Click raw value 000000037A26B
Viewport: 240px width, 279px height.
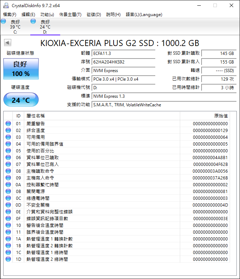pos(210,178)
